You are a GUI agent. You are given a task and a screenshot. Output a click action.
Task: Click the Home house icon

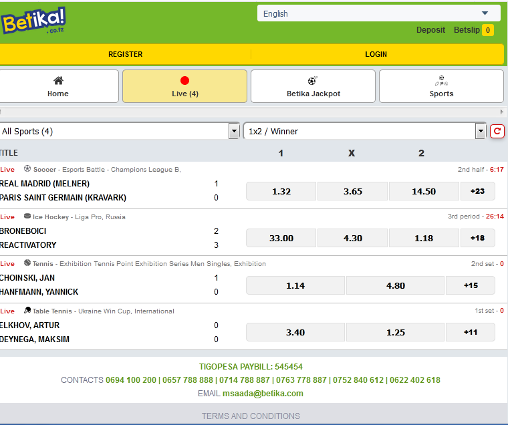[x=58, y=80]
